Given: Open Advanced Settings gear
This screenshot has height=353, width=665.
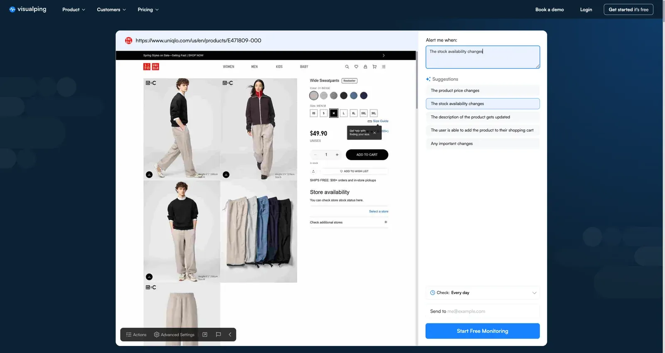Looking at the screenshot, I should (174, 335).
